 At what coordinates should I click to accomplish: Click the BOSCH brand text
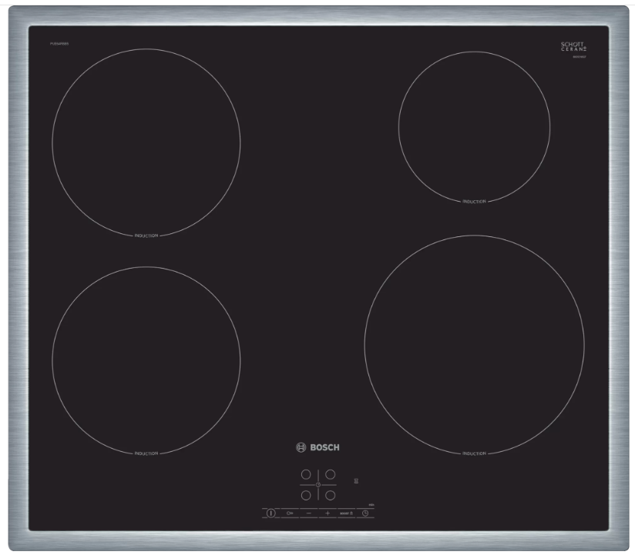coord(324,447)
